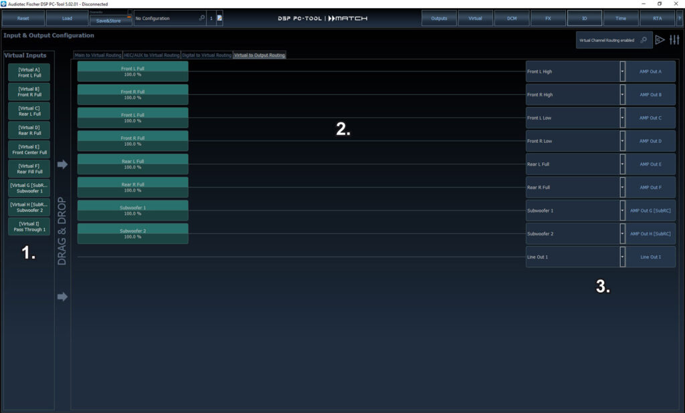Select Virtual H Subwoofer 2 input
This screenshot has height=413, width=685.
(29, 207)
